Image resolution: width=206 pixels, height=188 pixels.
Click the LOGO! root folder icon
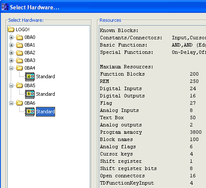click(x=11, y=29)
